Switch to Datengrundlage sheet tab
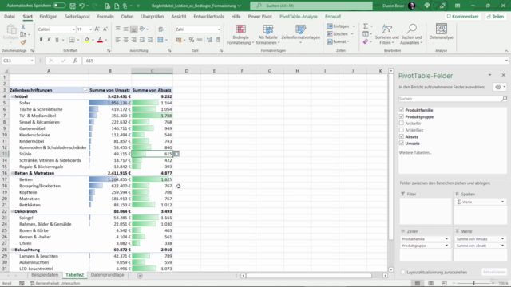The image size is (511, 287). 107,275
